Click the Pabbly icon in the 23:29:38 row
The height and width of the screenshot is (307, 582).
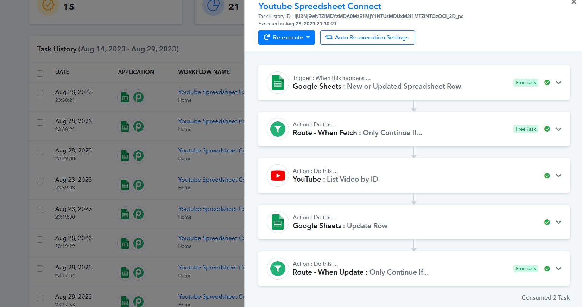pyautogui.click(x=138, y=156)
